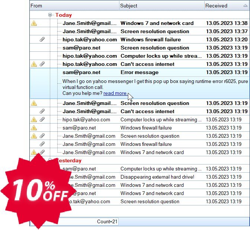Click the paperclip icon on the unread hipo.tak Windows firewall failure email

tap(42, 39)
